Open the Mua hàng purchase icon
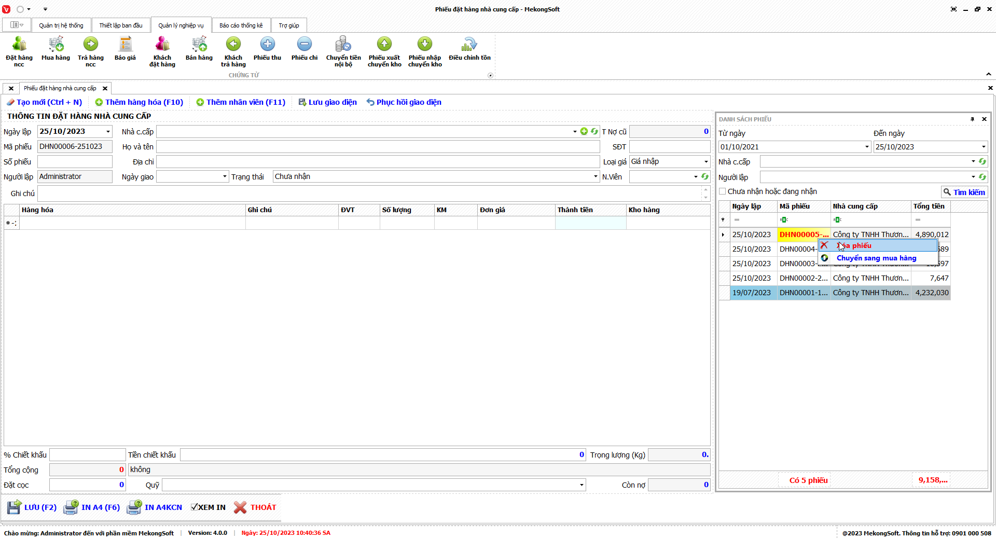 coord(56,50)
